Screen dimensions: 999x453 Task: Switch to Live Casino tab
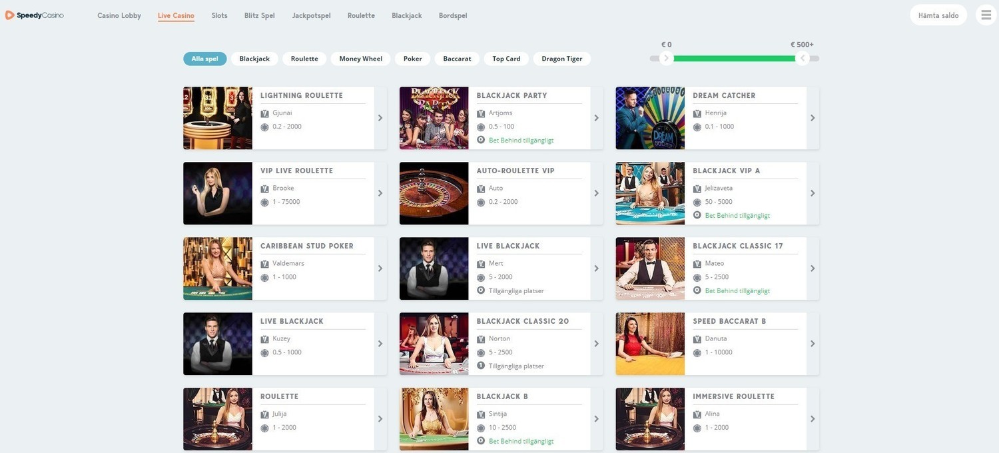point(176,15)
